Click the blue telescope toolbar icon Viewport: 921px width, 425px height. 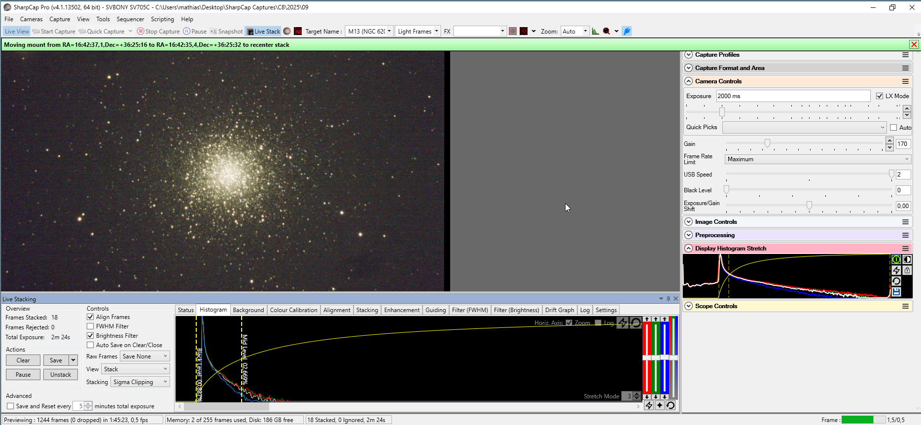627,31
